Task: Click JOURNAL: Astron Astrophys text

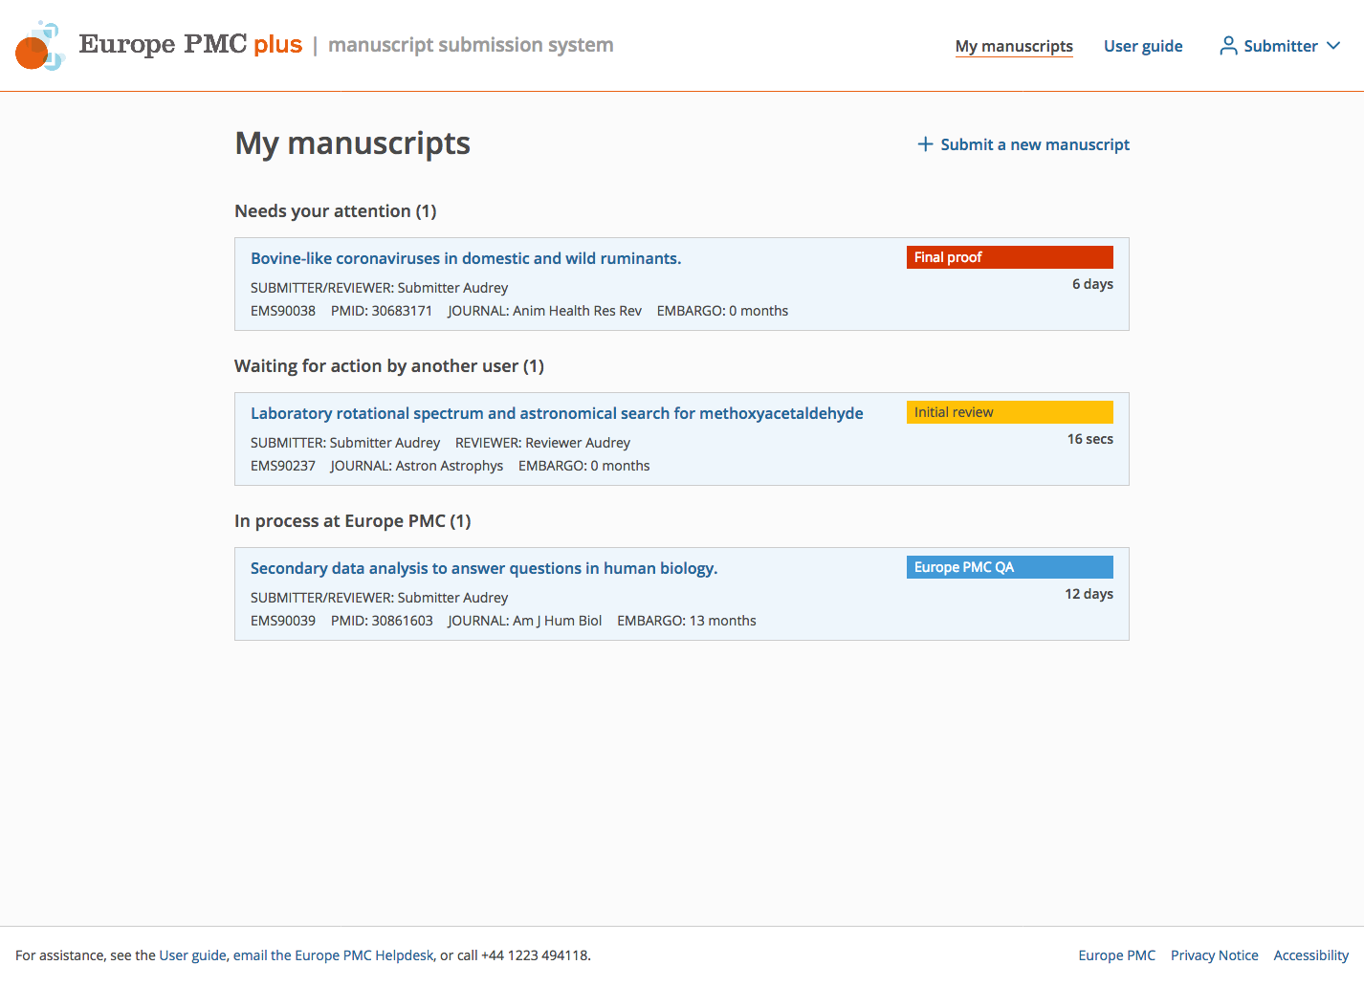Action: coord(417,466)
